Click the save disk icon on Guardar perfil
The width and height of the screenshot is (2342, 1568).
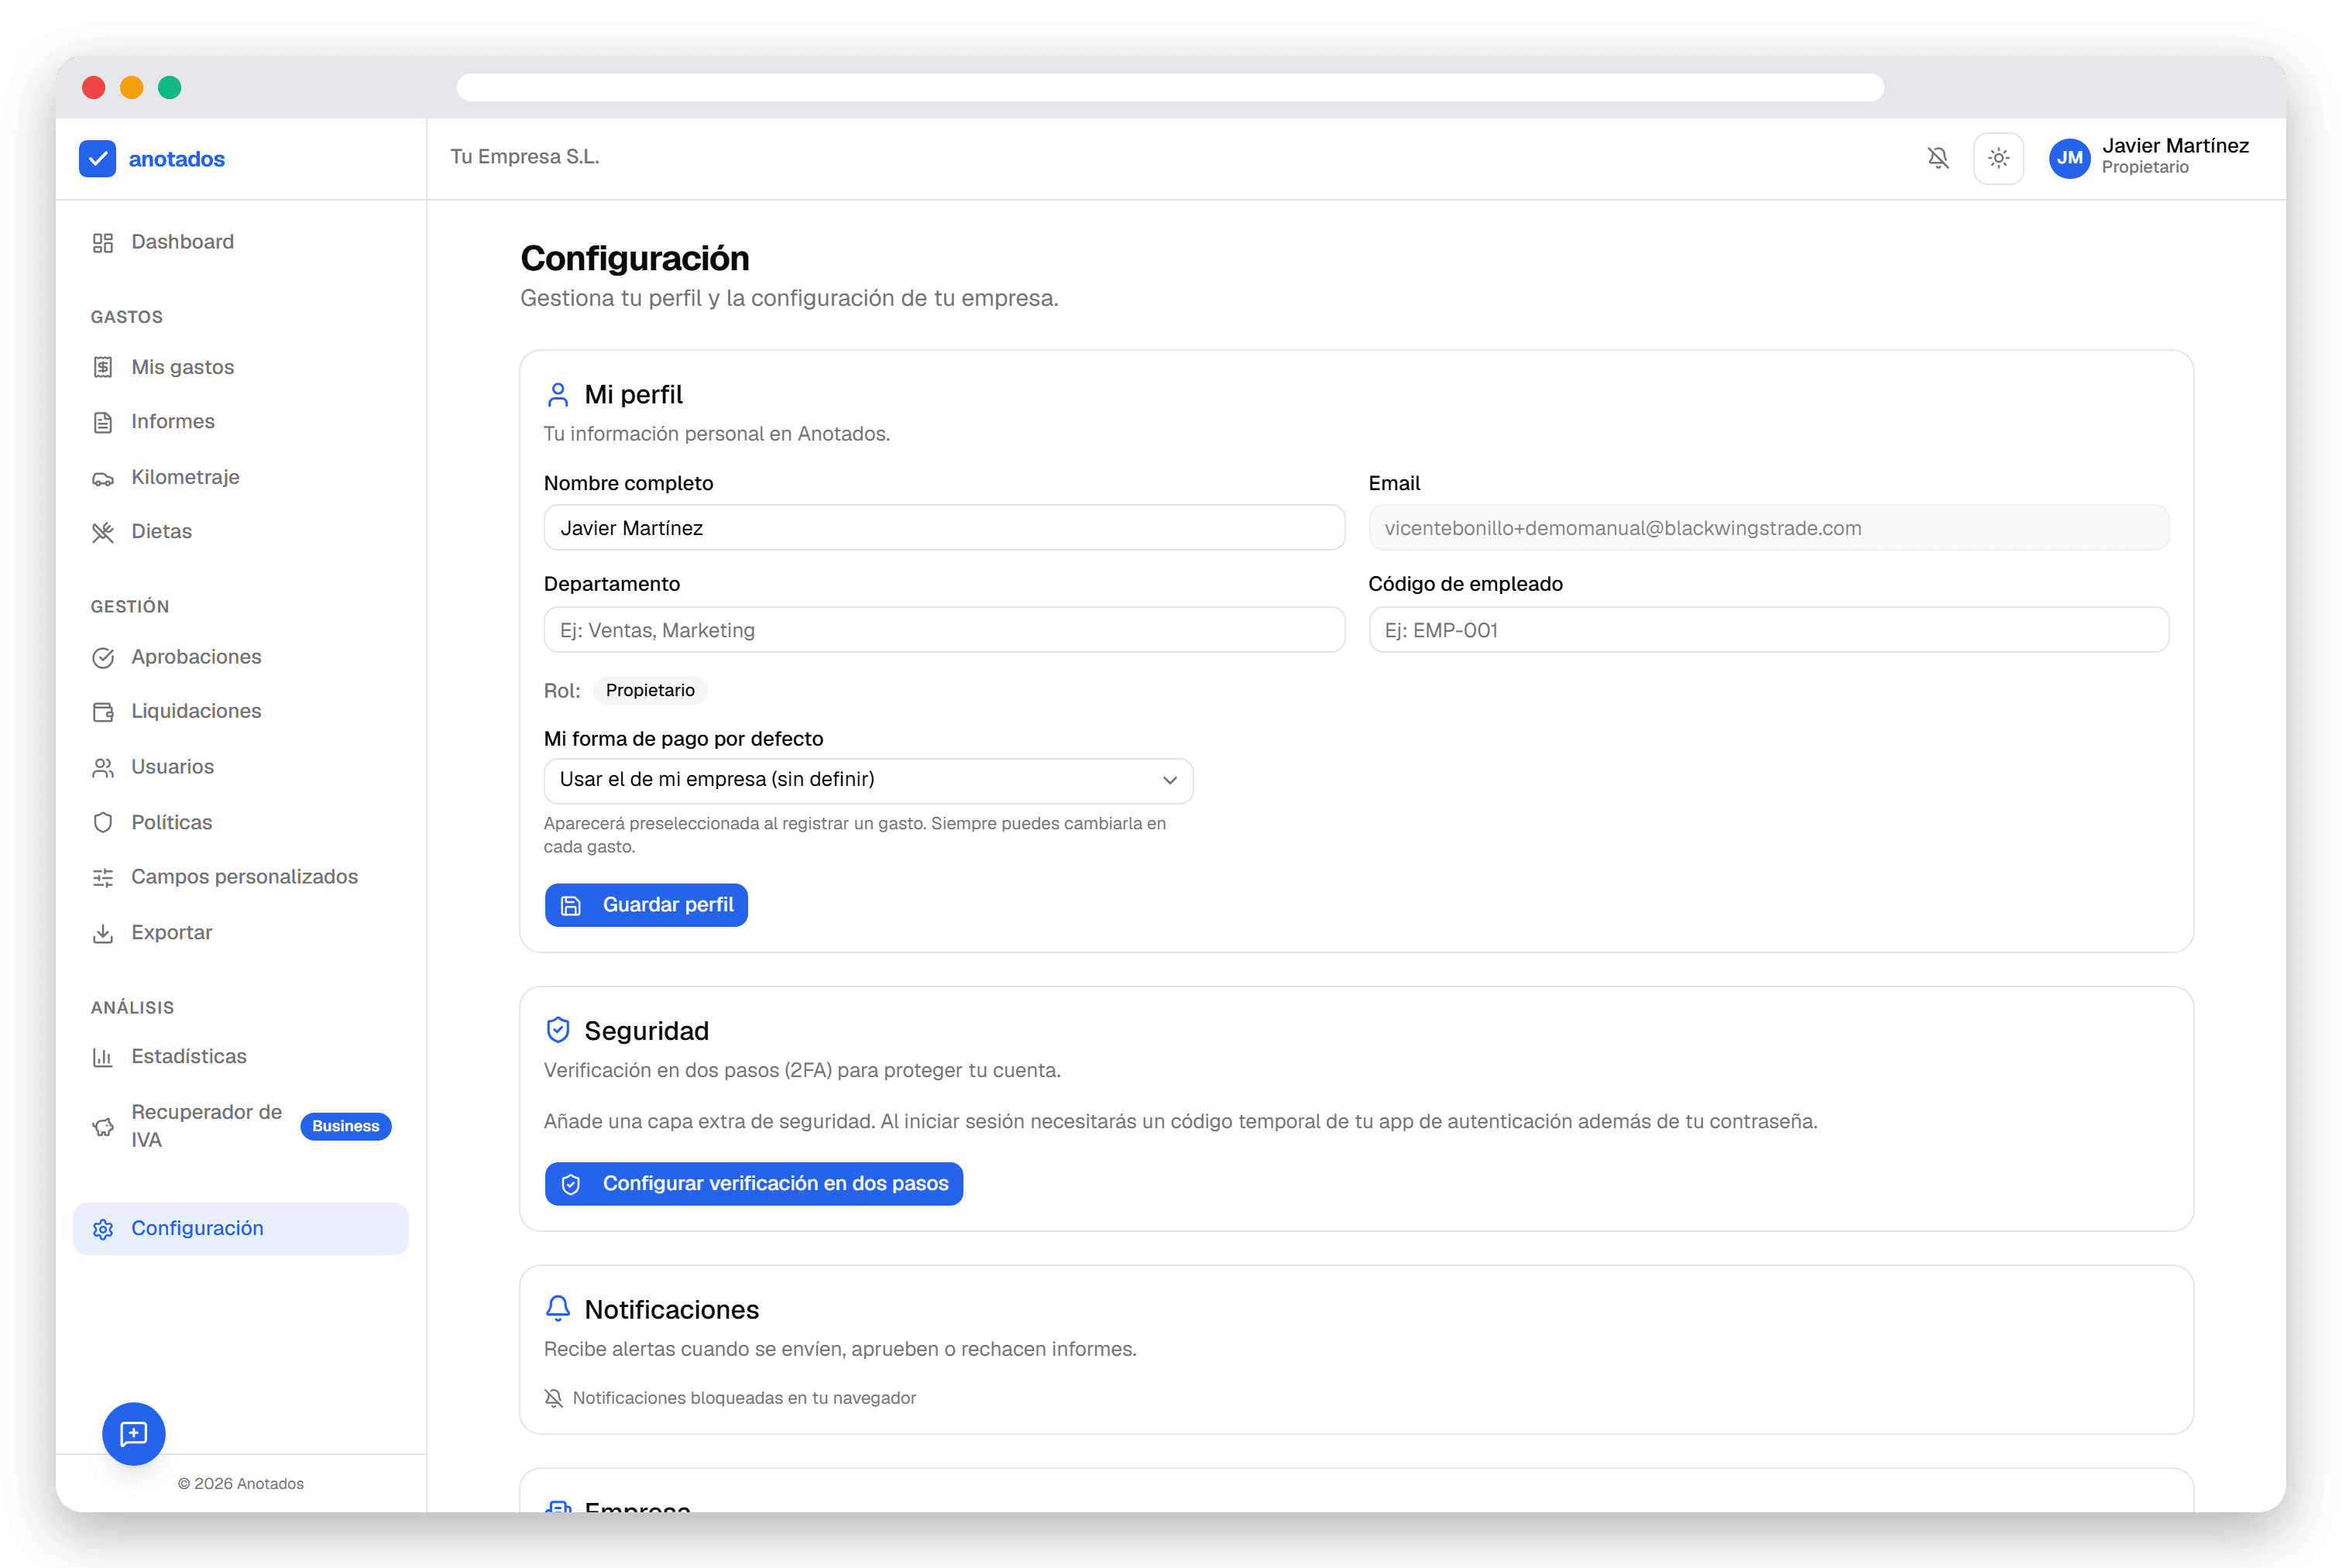pyautogui.click(x=571, y=905)
